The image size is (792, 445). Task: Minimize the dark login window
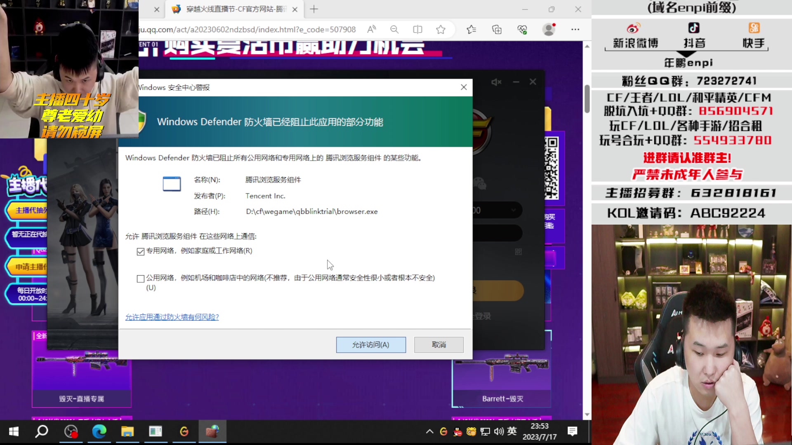pyautogui.click(x=516, y=82)
